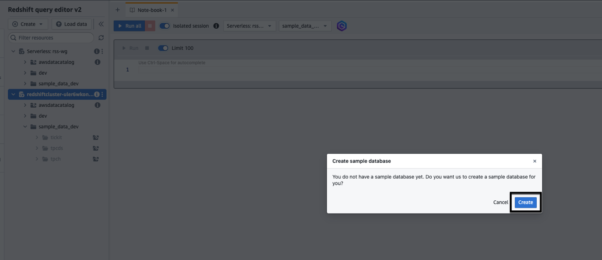602x260 pixels.
Task: Cancel the Create sample database dialog
Action: (500, 202)
